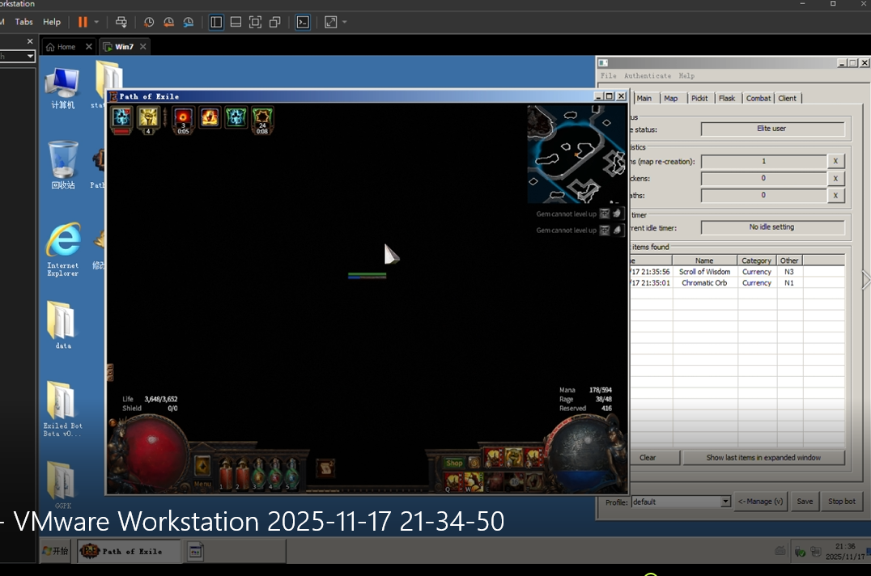Expand the Profile default dropdown
871x576 pixels.
tap(724, 502)
